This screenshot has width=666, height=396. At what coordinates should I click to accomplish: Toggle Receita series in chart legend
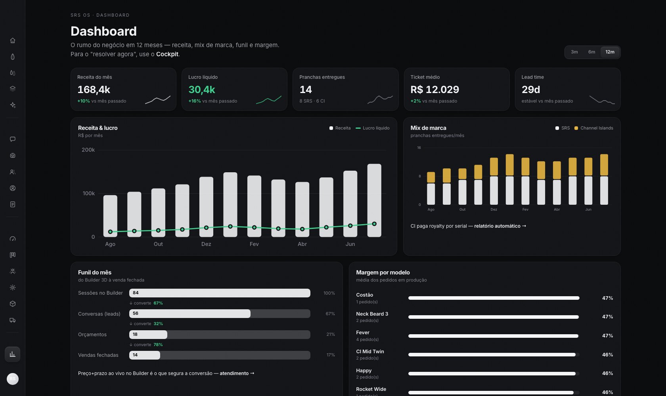[x=340, y=128]
